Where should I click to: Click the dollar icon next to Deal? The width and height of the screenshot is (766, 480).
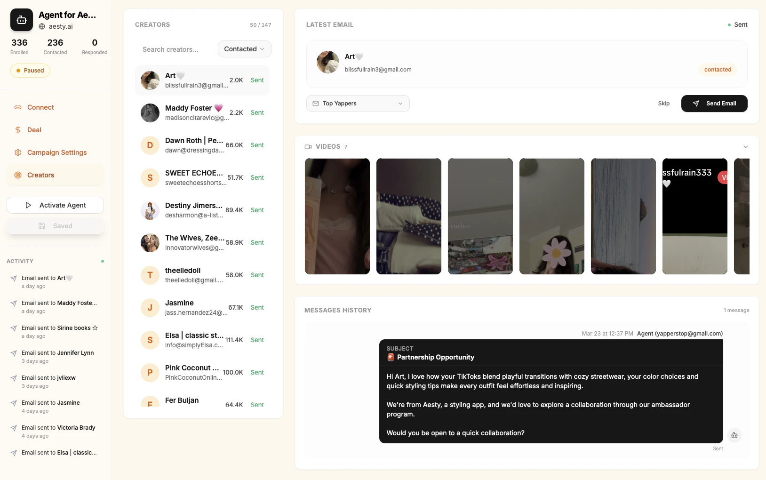[17, 130]
